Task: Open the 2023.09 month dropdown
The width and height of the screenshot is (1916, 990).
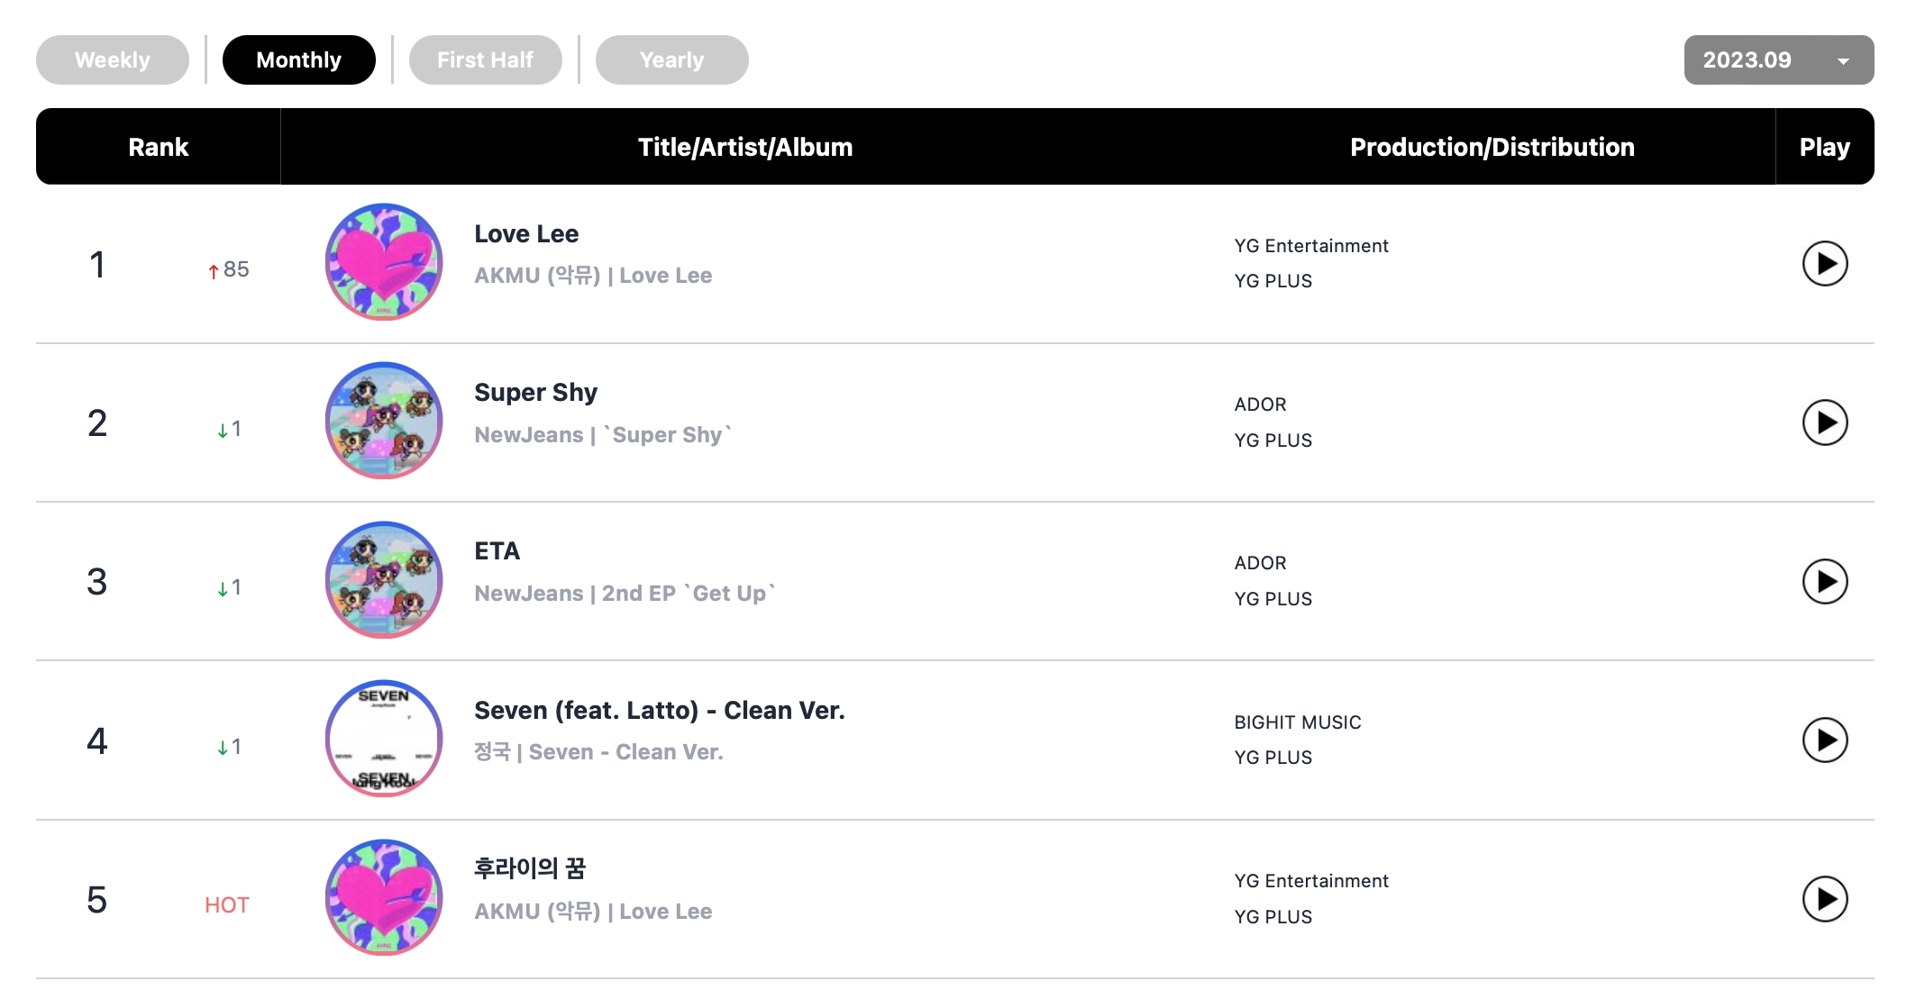Action: click(1779, 60)
